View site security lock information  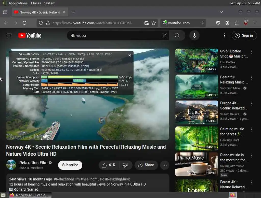[48, 23]
